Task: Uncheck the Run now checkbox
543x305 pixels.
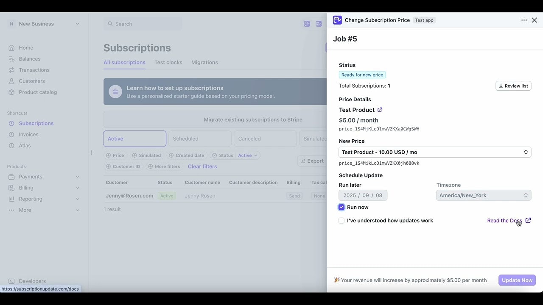Action: click(341, 207)
